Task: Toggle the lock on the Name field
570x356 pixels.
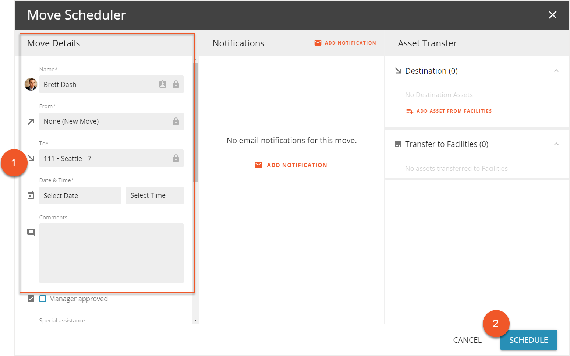Action: click(176, 84)
